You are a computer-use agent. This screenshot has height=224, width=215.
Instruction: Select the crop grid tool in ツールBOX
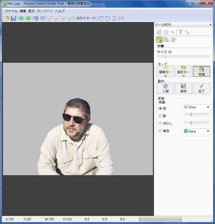click(166, 32)
